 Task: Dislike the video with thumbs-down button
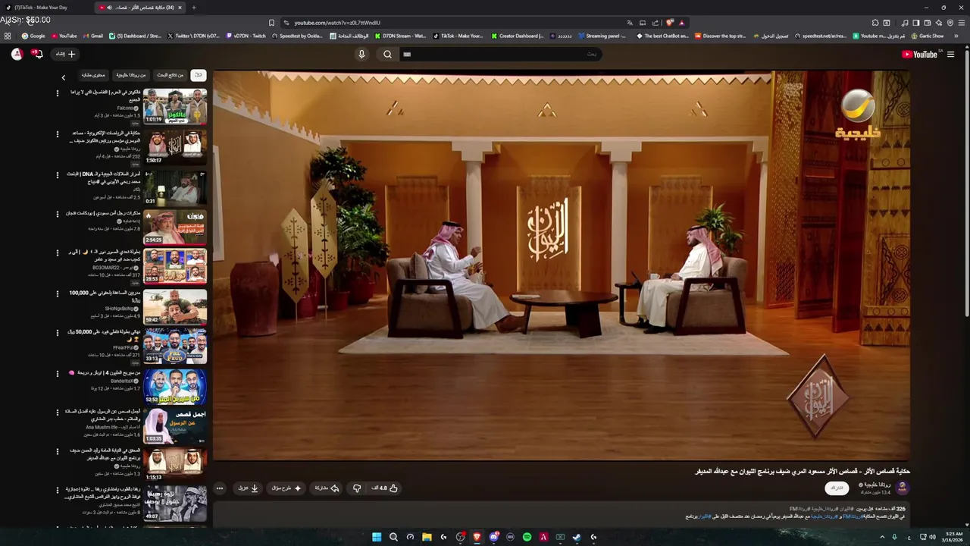357,488
